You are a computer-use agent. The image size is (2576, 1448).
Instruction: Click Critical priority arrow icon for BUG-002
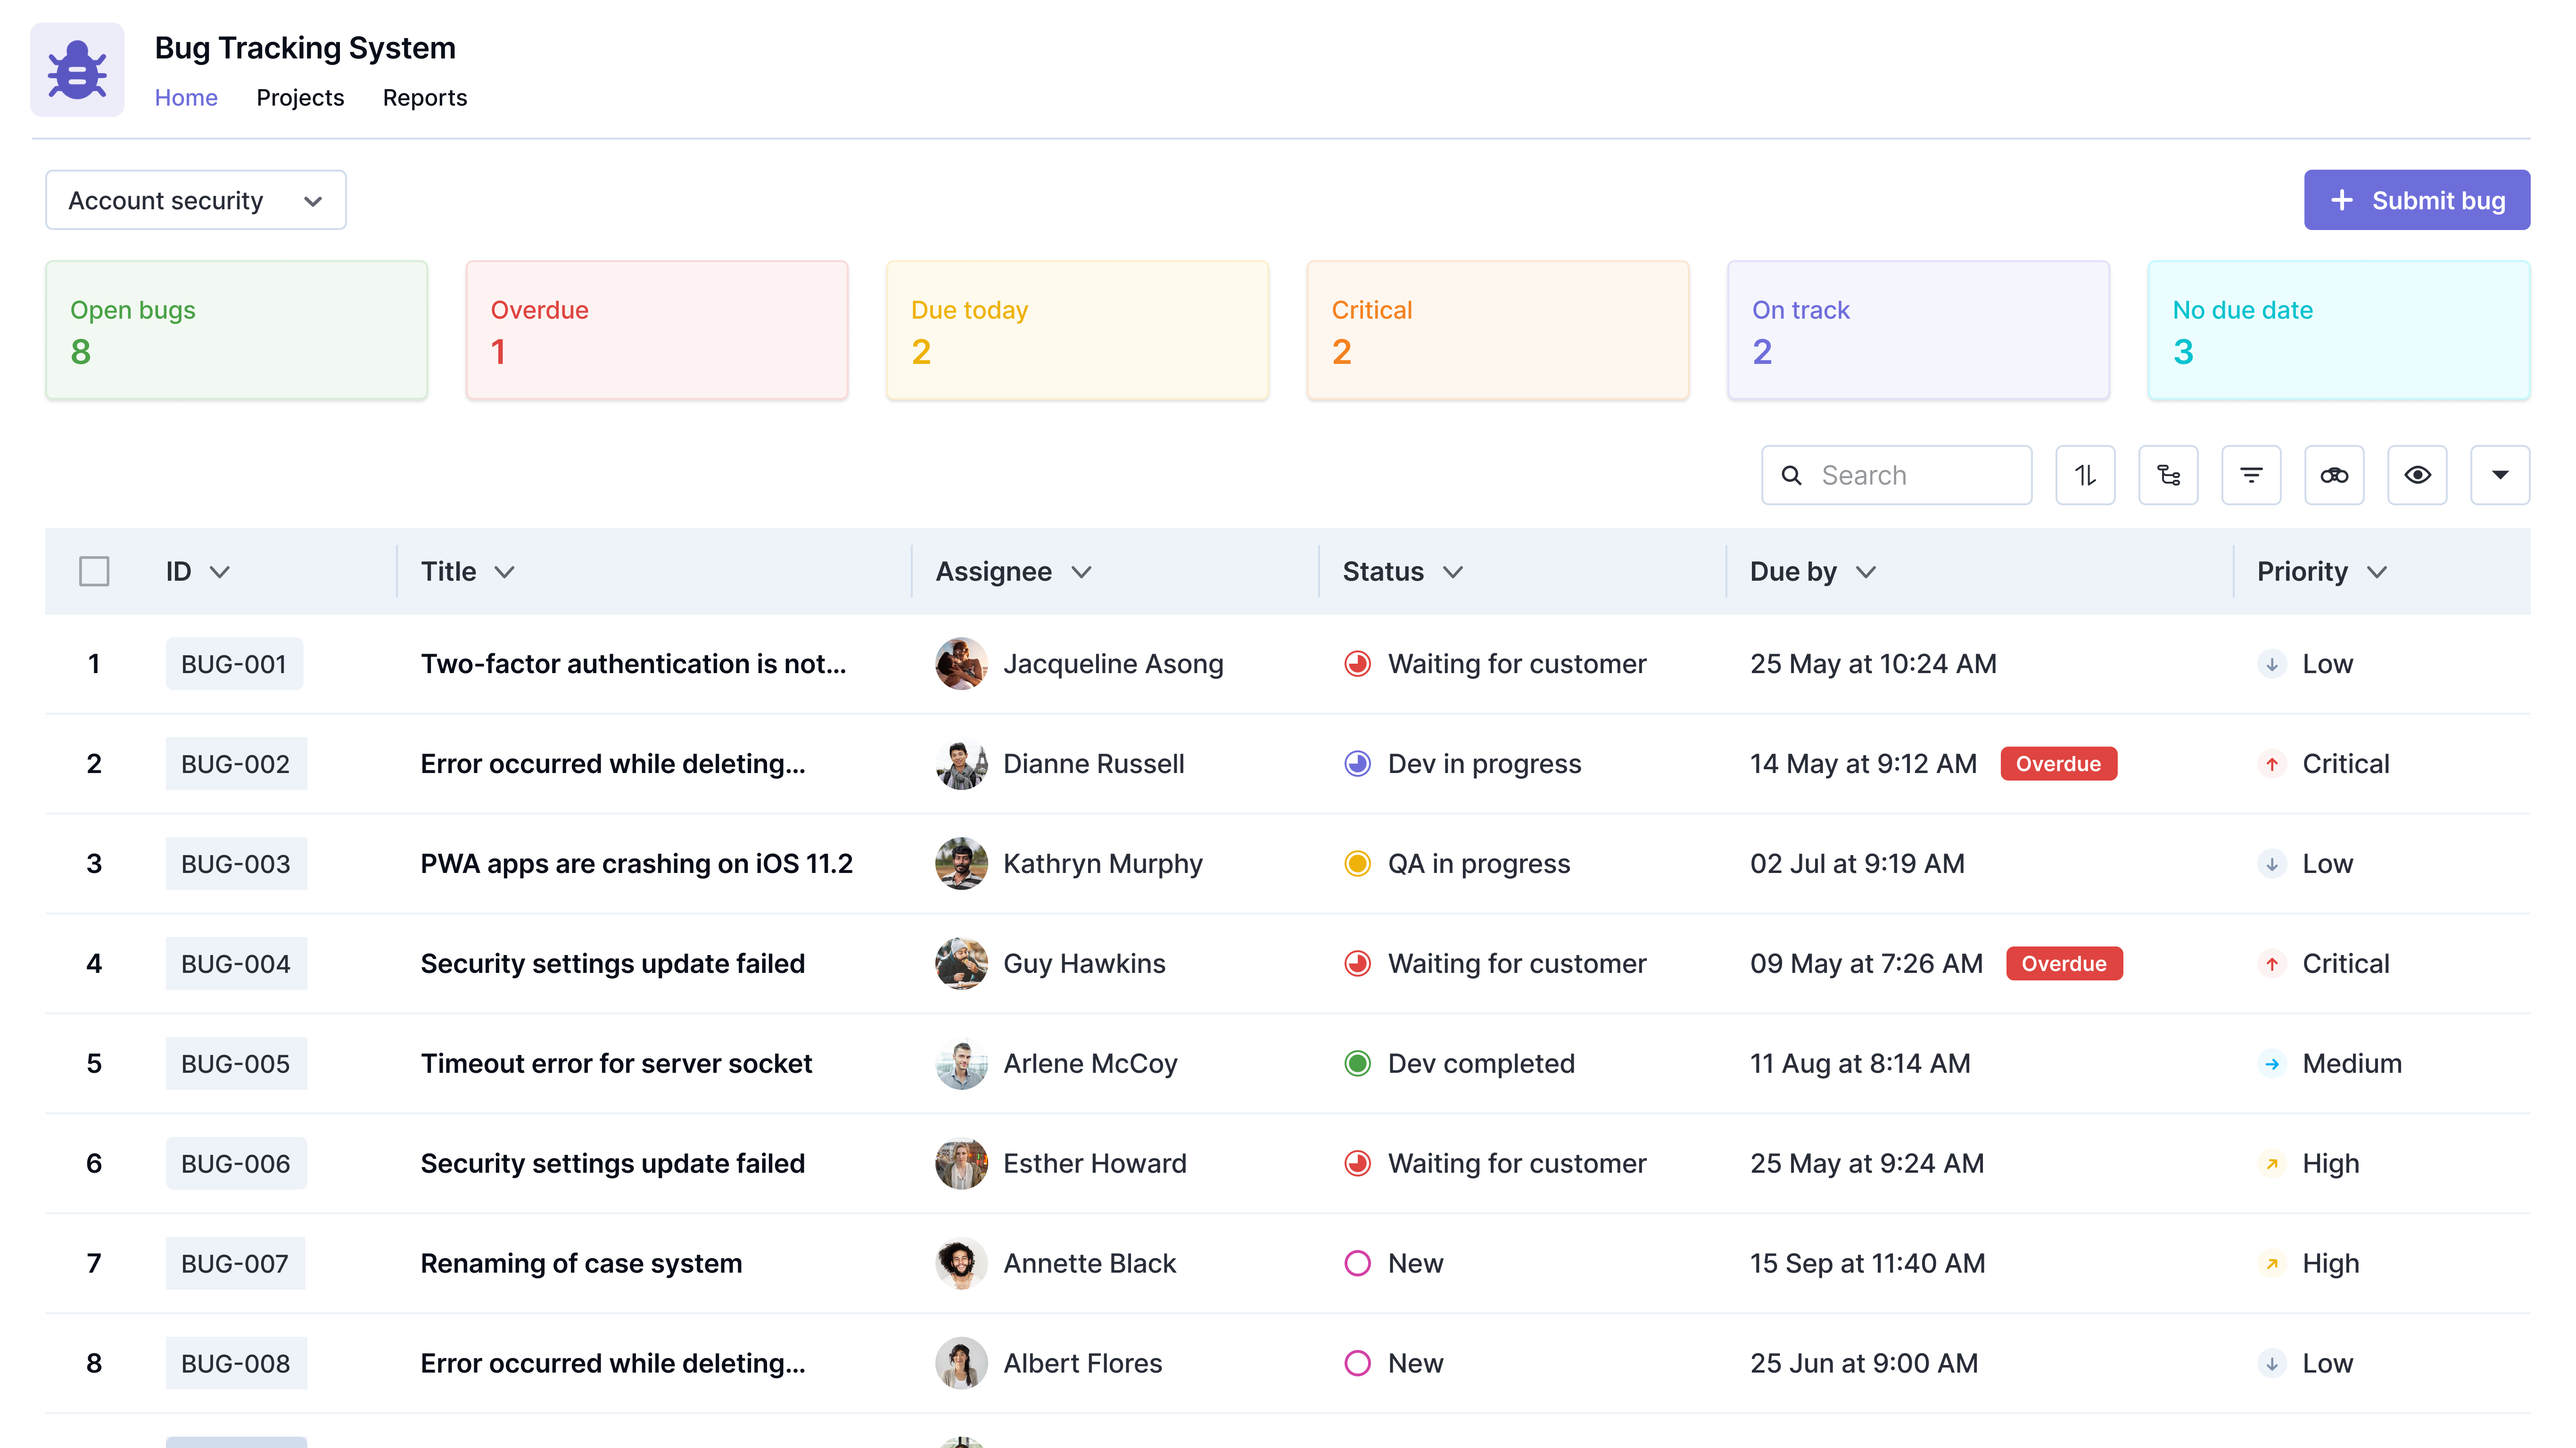pyautogui.click(x=2272, y=764)
